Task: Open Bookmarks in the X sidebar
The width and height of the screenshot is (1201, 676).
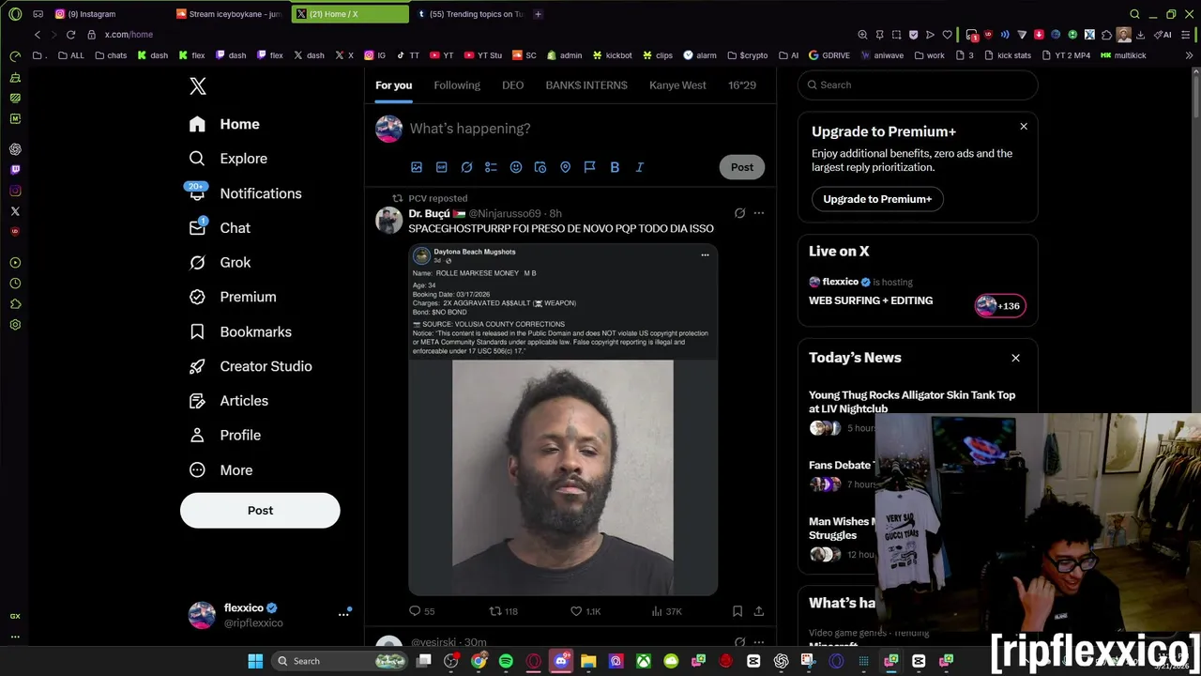Action: (240, 331)
